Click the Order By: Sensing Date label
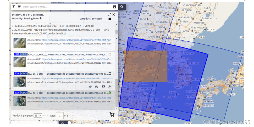Screen dimensions: 254x127 pos(25,19)
